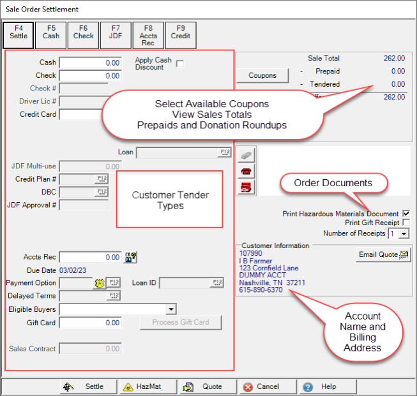Click the yellow badge icon beside Payment Option
Image resolution: width=417 pixels, height=396 pixels.
point(100,283)
